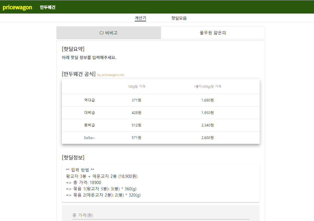Click the [만두웨건 공식] heading

coord(79,74)
